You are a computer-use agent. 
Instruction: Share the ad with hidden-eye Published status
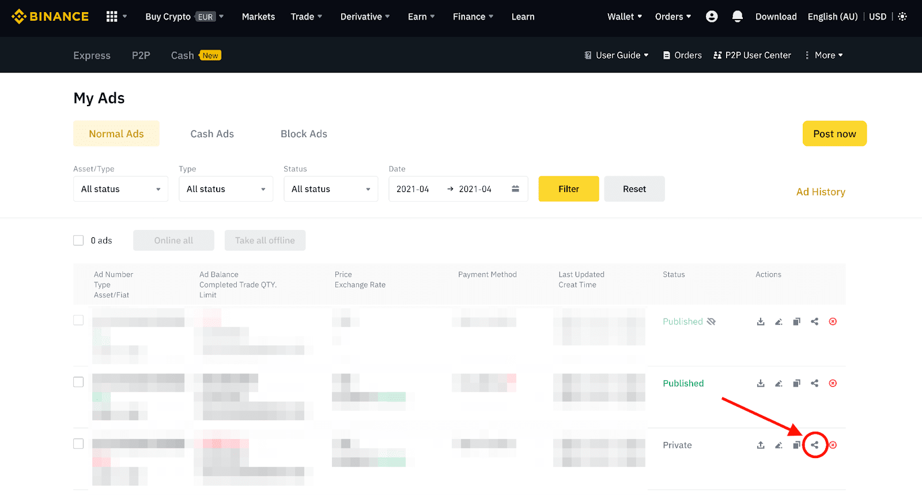tap(814, 322)
